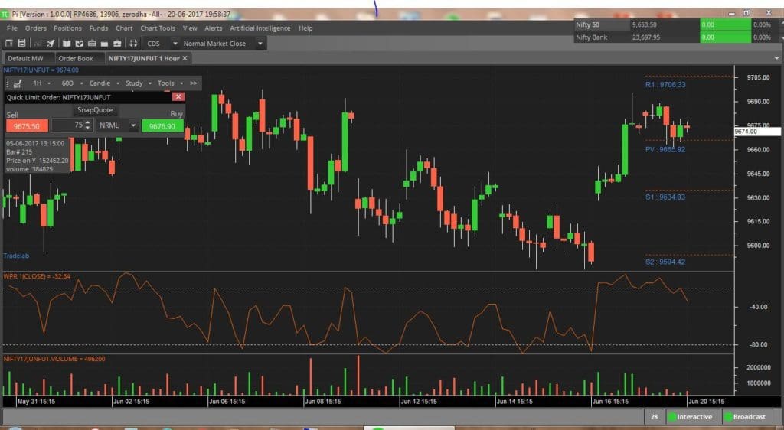Click the green Buy 9676.90 button
The width and height of the screenshot is (784, 430).
point(162,125)
